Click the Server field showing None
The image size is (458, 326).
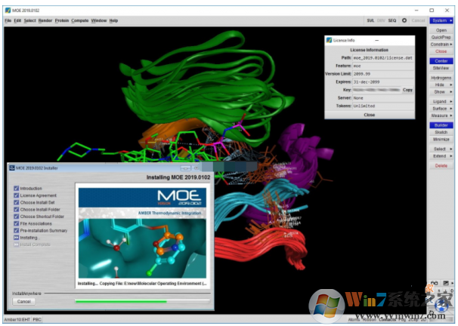point(383,98)
